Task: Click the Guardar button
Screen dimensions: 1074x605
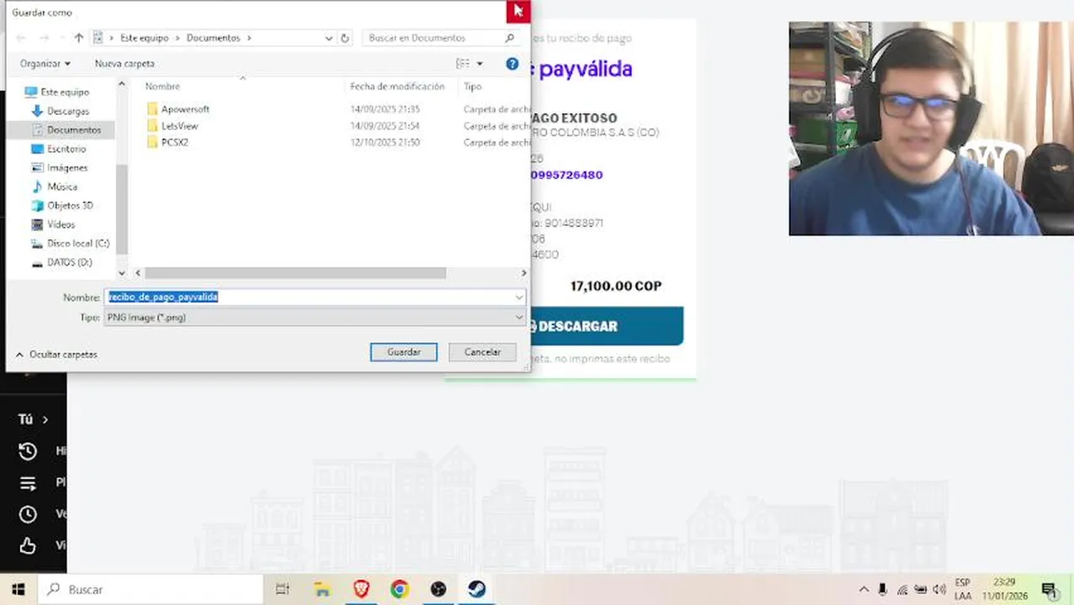Action: pyautogui.click(x=403, y=352)
